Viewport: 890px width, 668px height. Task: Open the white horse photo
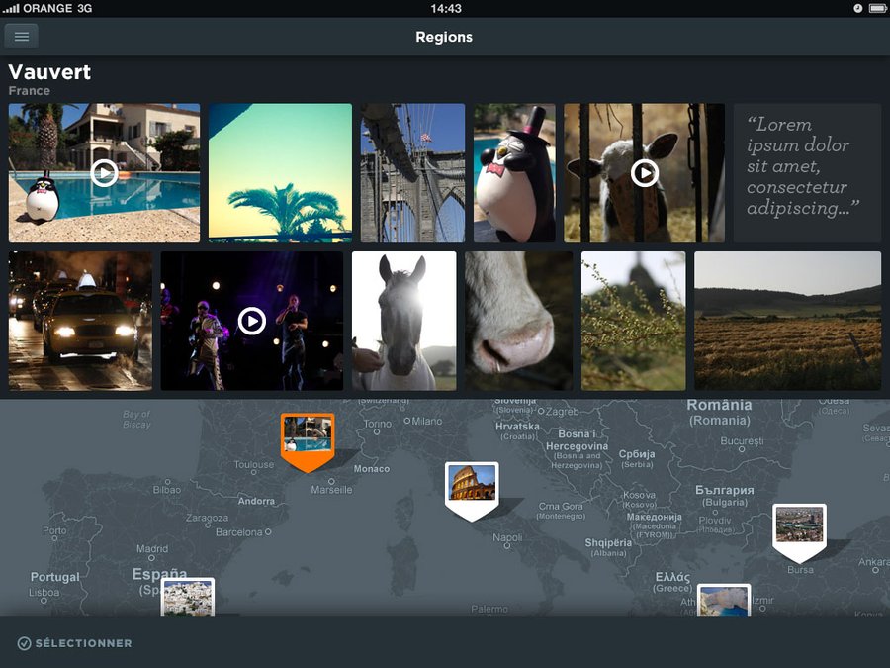click(x=403, y=321)
